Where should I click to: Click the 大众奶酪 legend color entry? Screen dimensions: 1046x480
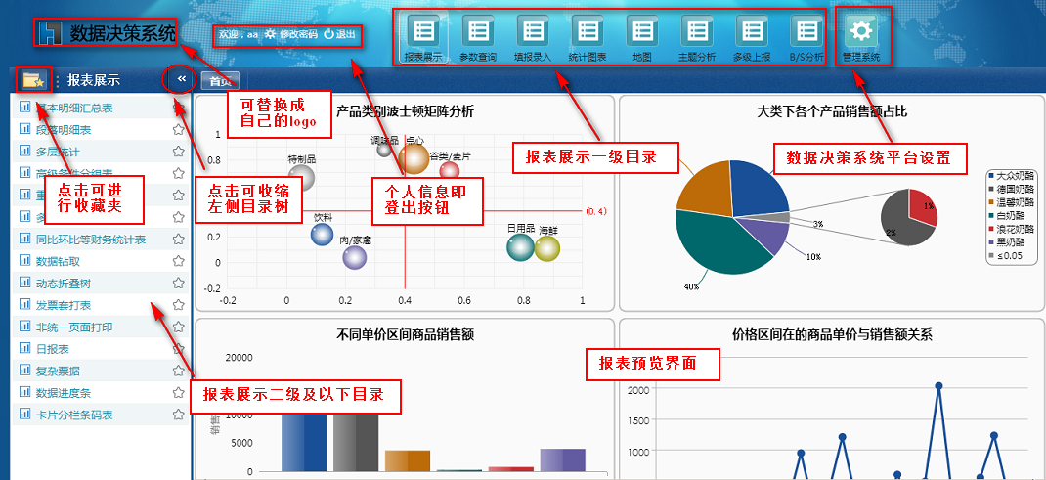click(992, 176)
